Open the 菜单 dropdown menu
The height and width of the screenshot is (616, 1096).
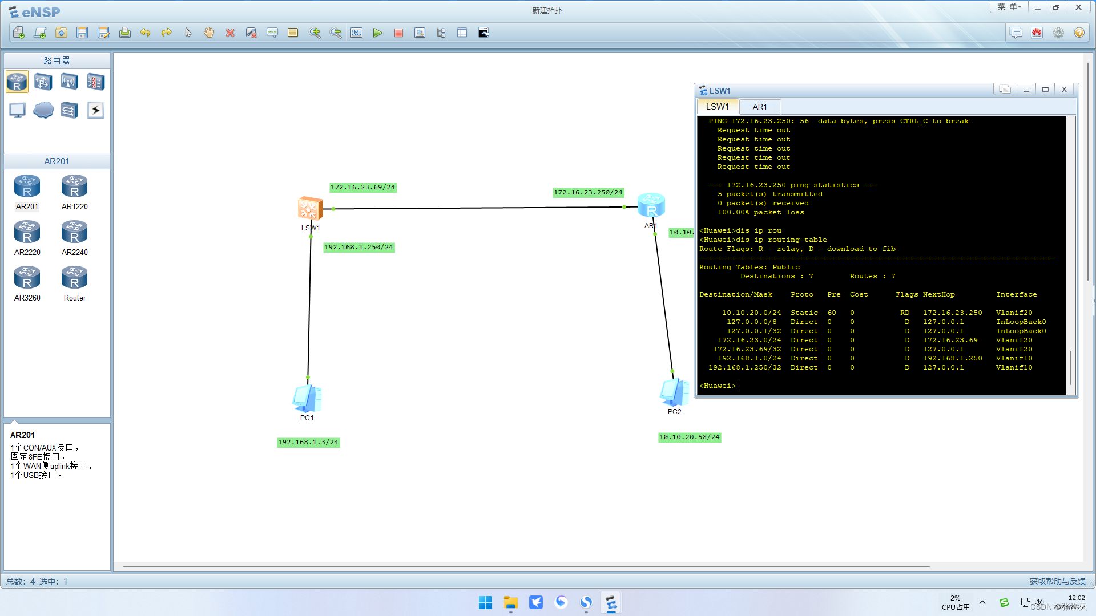1009,7
